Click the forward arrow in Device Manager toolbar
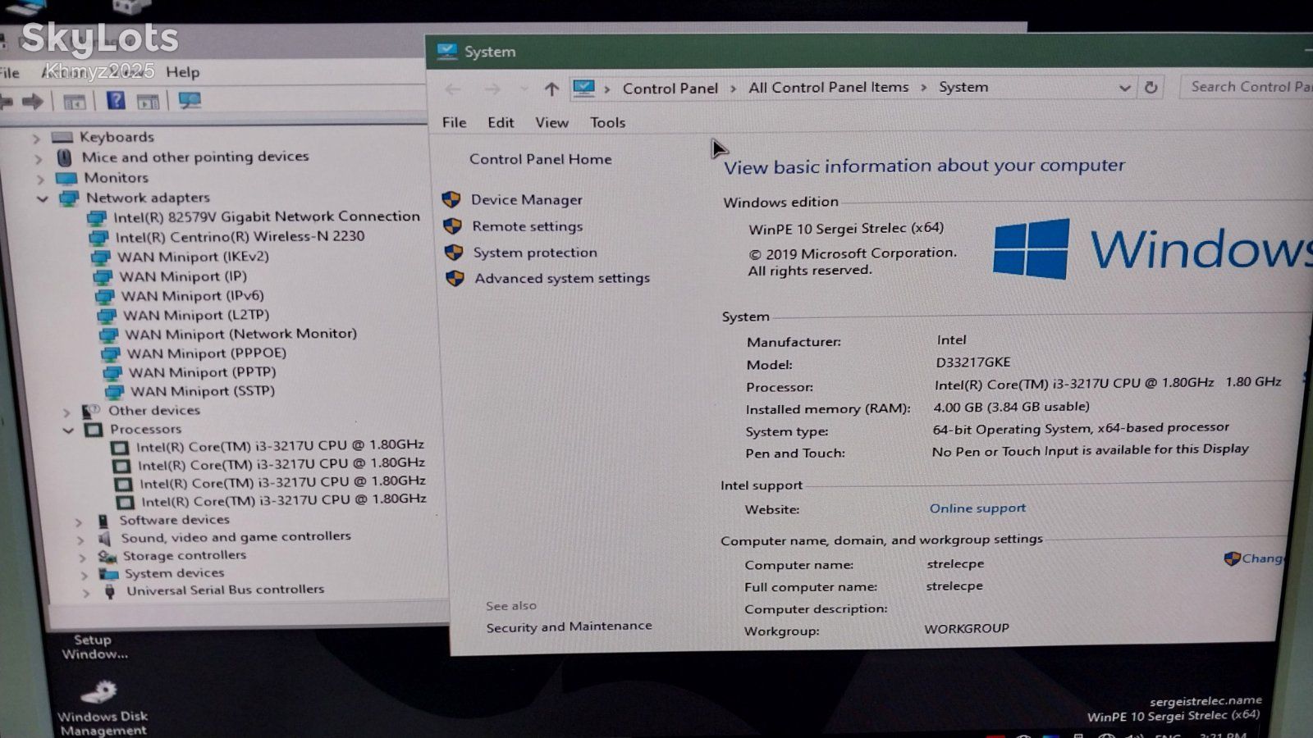Image resolution: width=1313 pixels, height=738 pixels. pyautogui.click(x=33, y=102)
